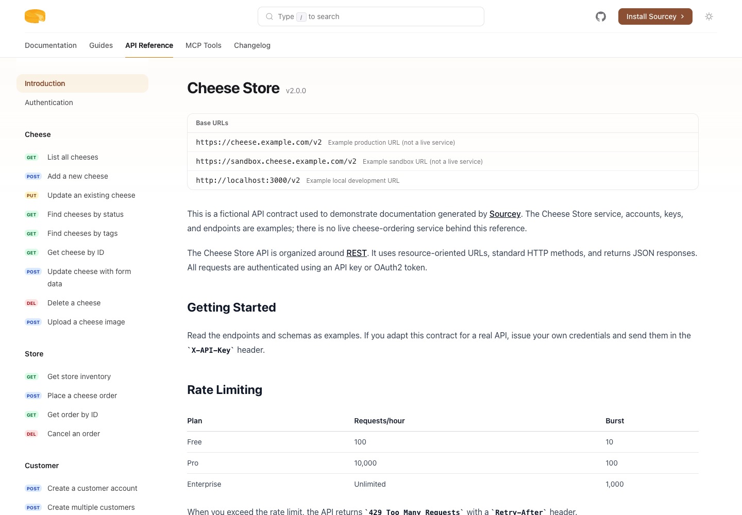
Task: Select Introduction in the sidebar
Action: click(x=82, y=83)
